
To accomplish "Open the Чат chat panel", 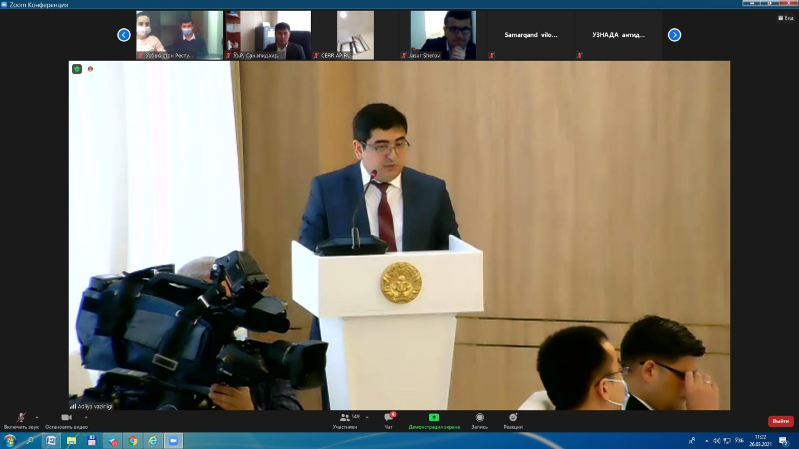I will coord(388,420).
